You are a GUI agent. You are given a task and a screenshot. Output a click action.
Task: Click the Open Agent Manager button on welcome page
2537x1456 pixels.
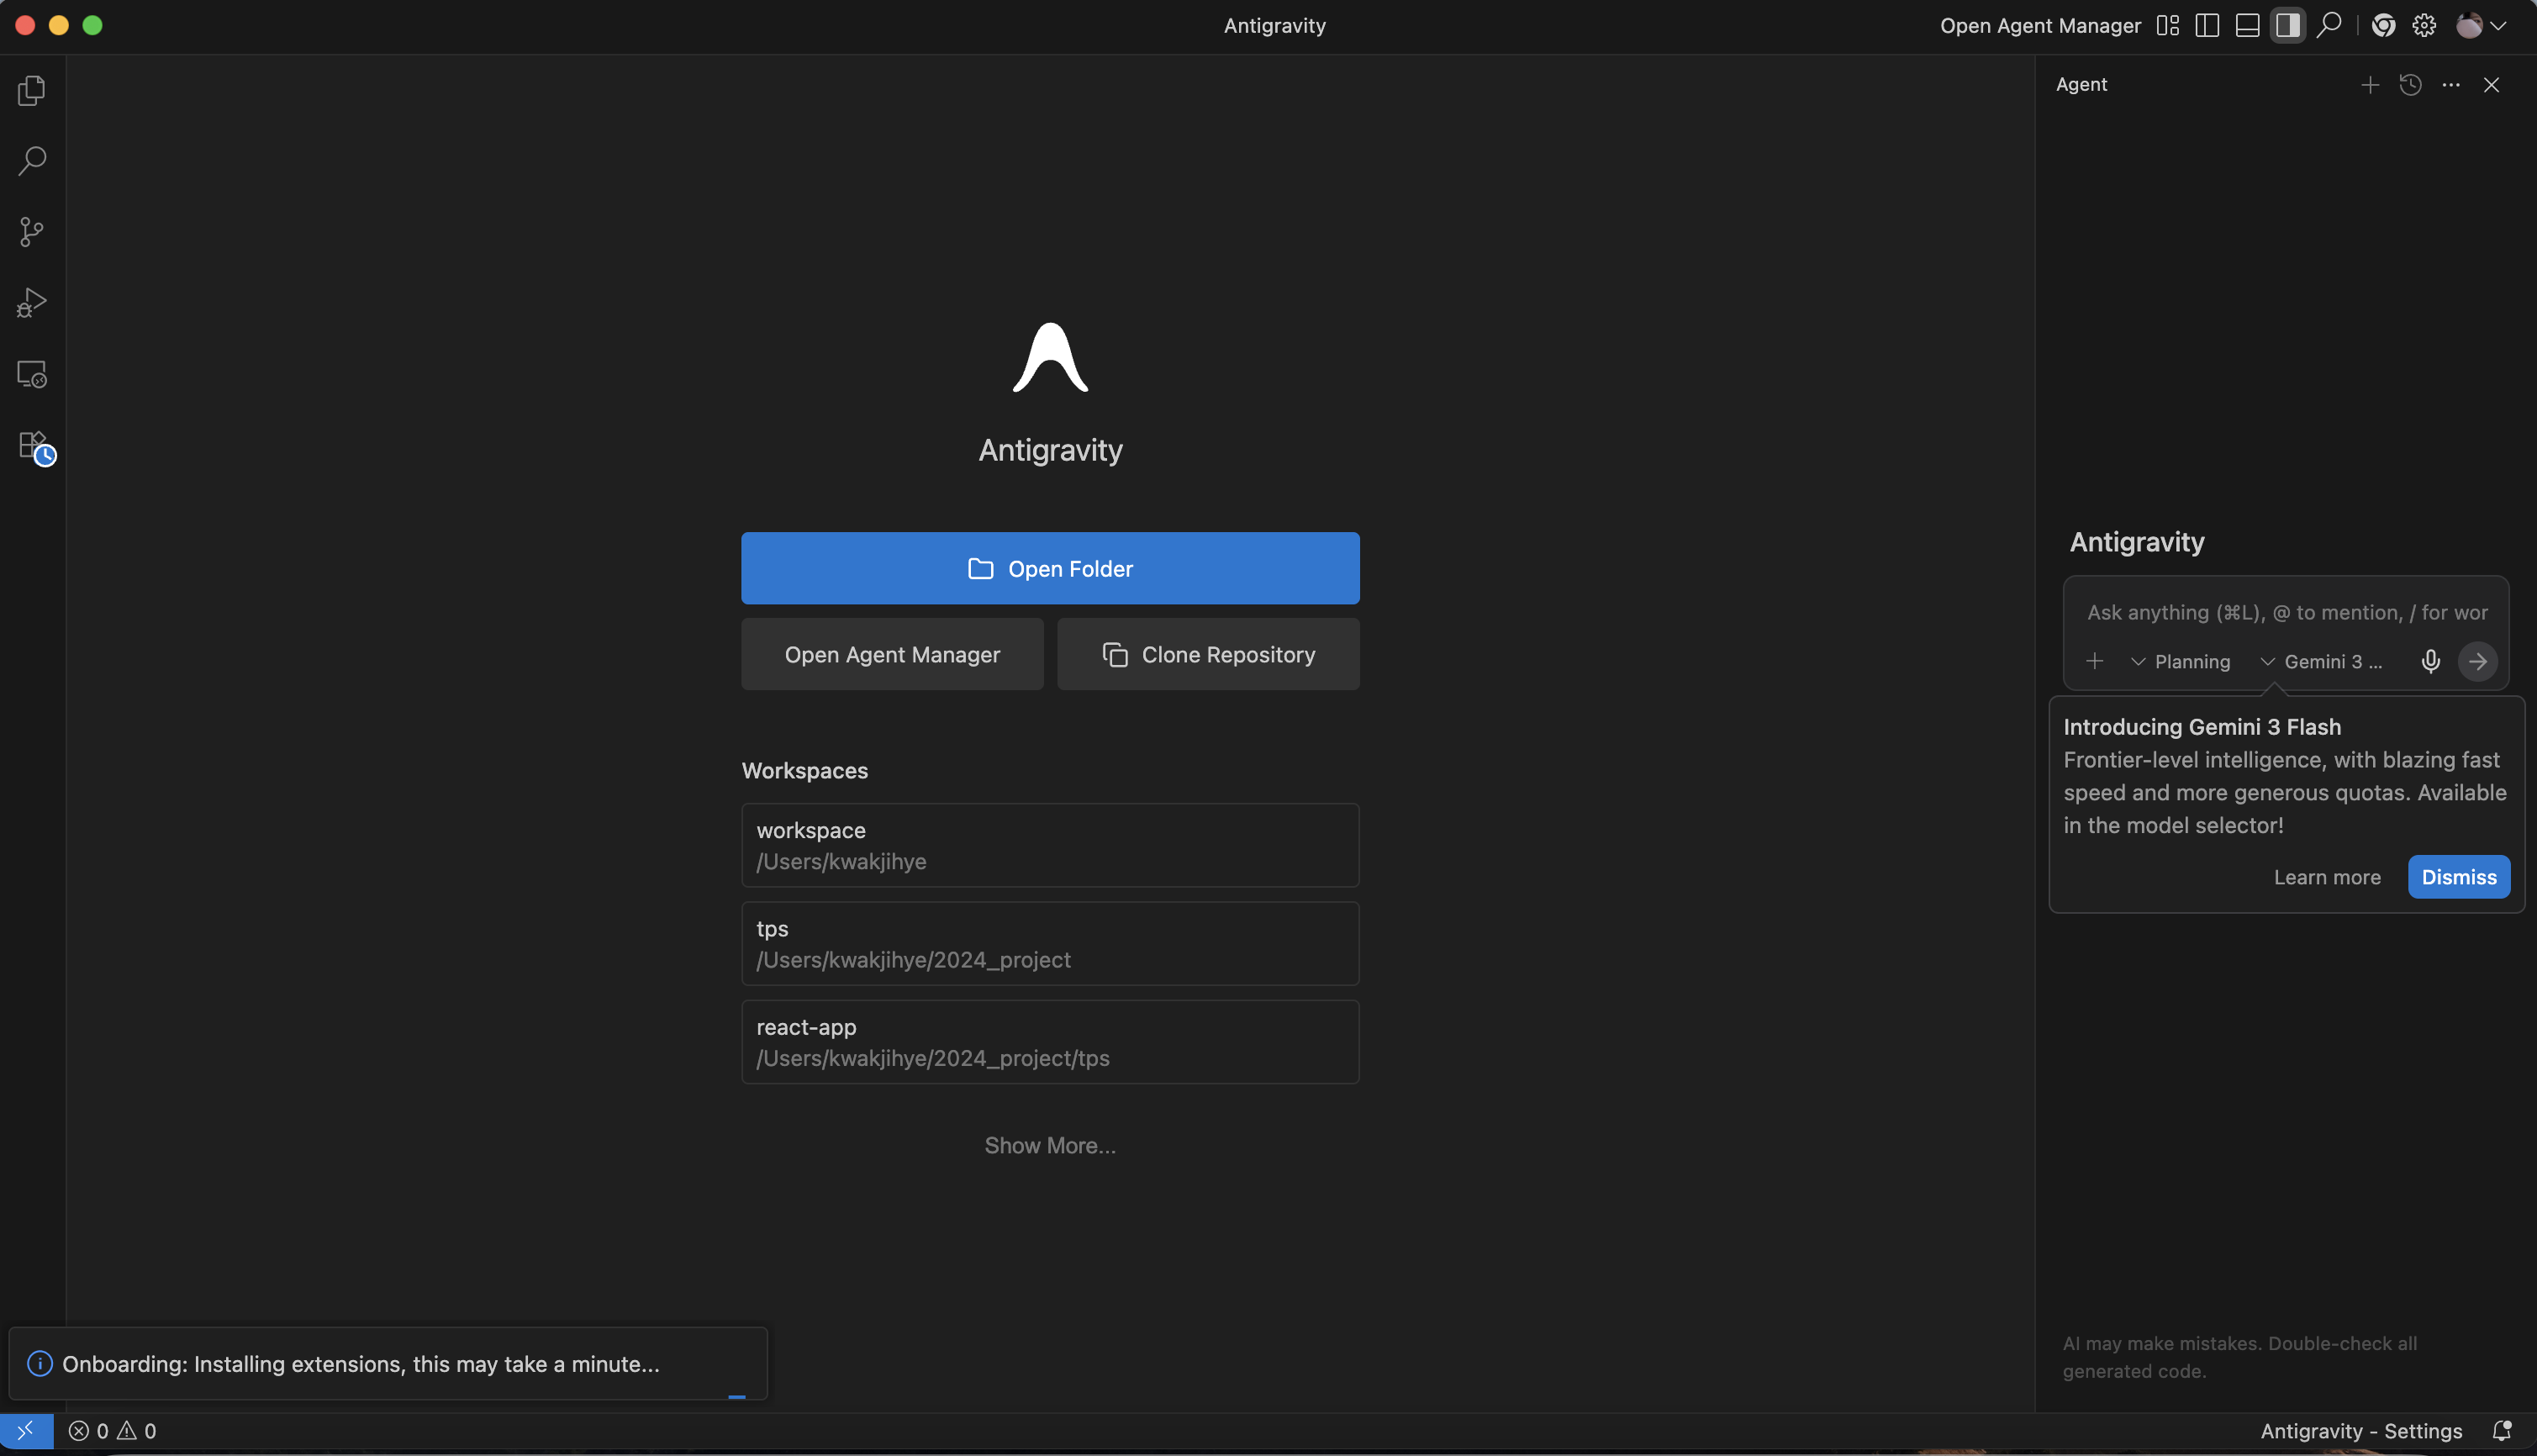point(892,654)
